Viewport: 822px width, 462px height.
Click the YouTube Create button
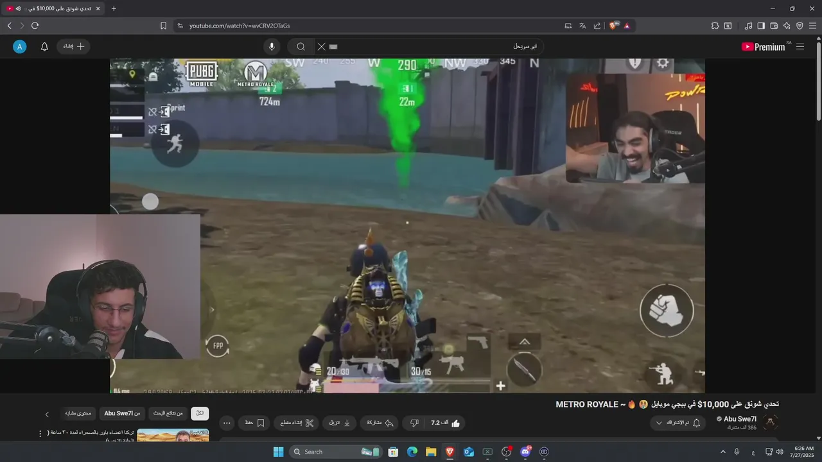(x=74, y=46)
